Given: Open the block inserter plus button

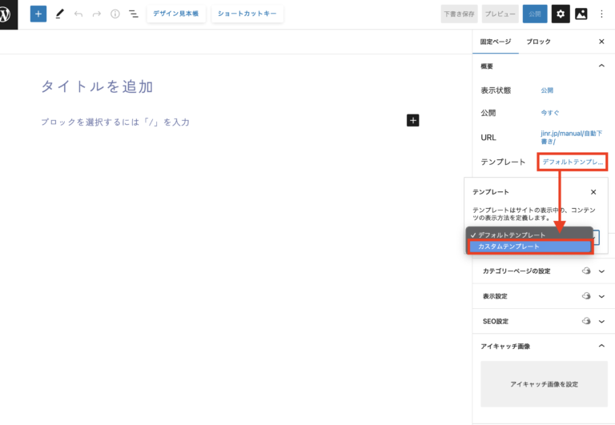Looking at the screenshot, I should pyautogui.click(x=38, y=14).
